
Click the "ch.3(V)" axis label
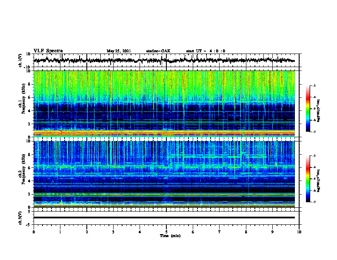(x=20, y=218)
